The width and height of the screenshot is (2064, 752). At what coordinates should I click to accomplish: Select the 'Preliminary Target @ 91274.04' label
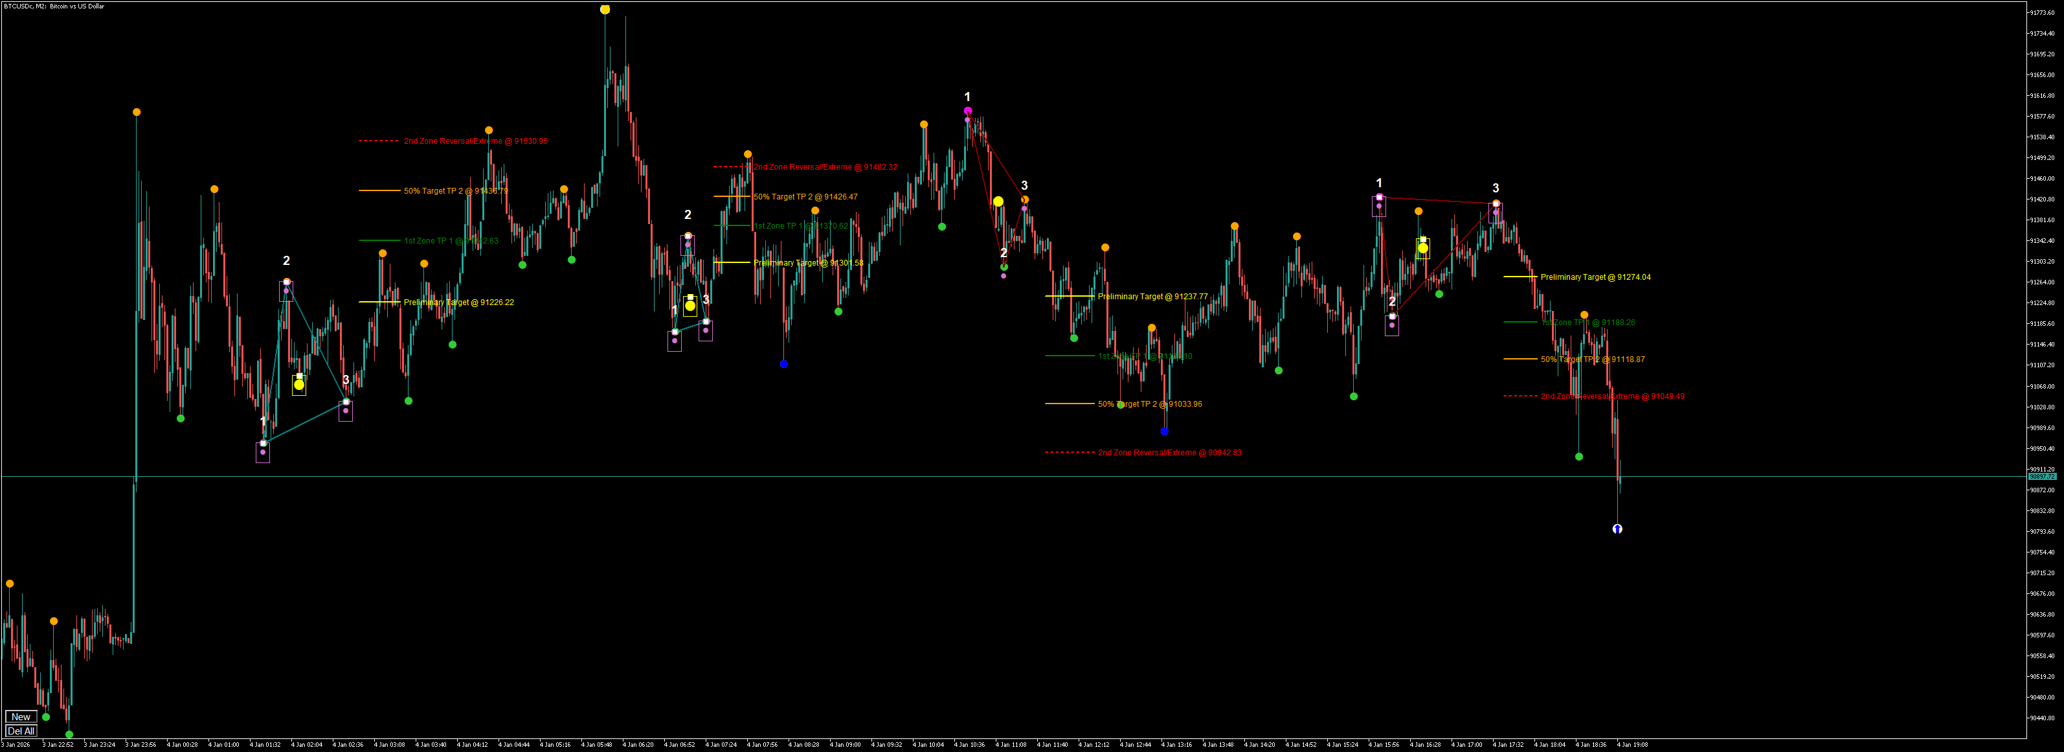point(1595,277)
